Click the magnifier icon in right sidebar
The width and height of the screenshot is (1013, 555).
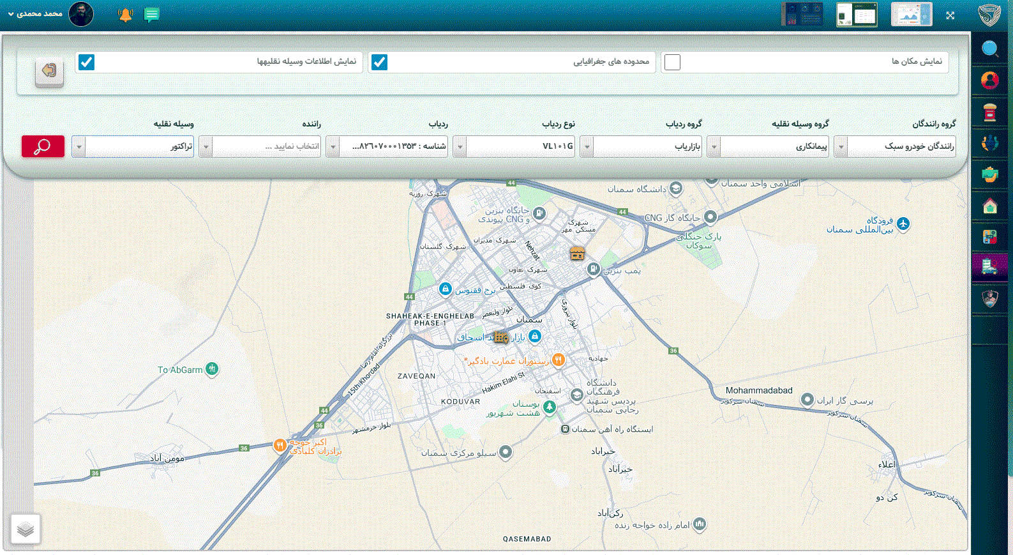[x=989, y=49]
